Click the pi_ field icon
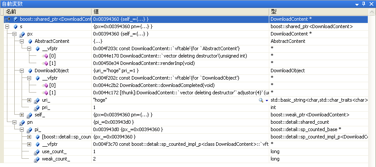The image size is (376, 167). (x=29, y=130)
